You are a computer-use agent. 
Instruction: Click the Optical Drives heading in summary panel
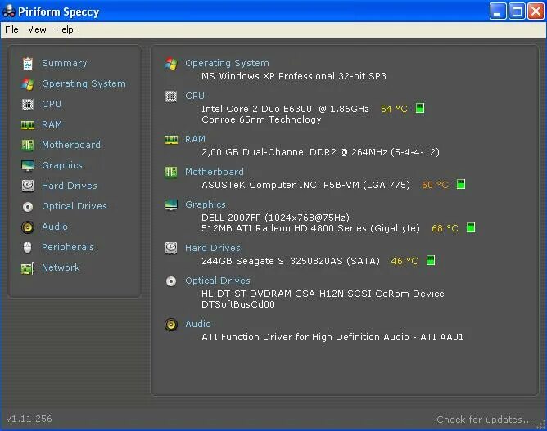pyautogui.click(x=218, y=281)
